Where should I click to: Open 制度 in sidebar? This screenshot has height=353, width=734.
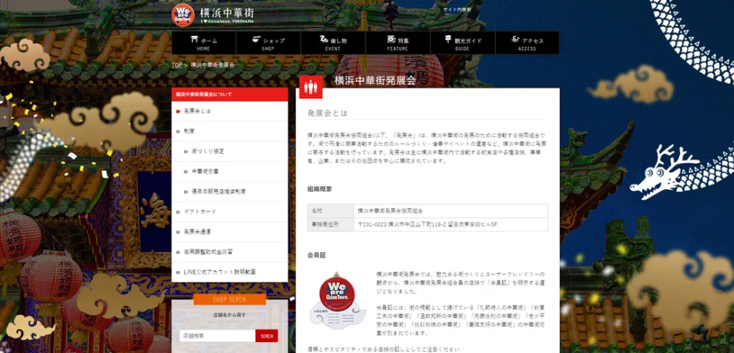tap(230, 131)
